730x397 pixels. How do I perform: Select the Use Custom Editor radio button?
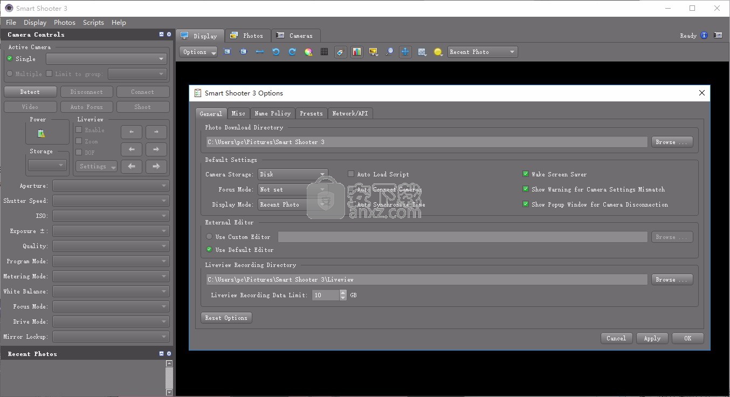pos(209,237)
